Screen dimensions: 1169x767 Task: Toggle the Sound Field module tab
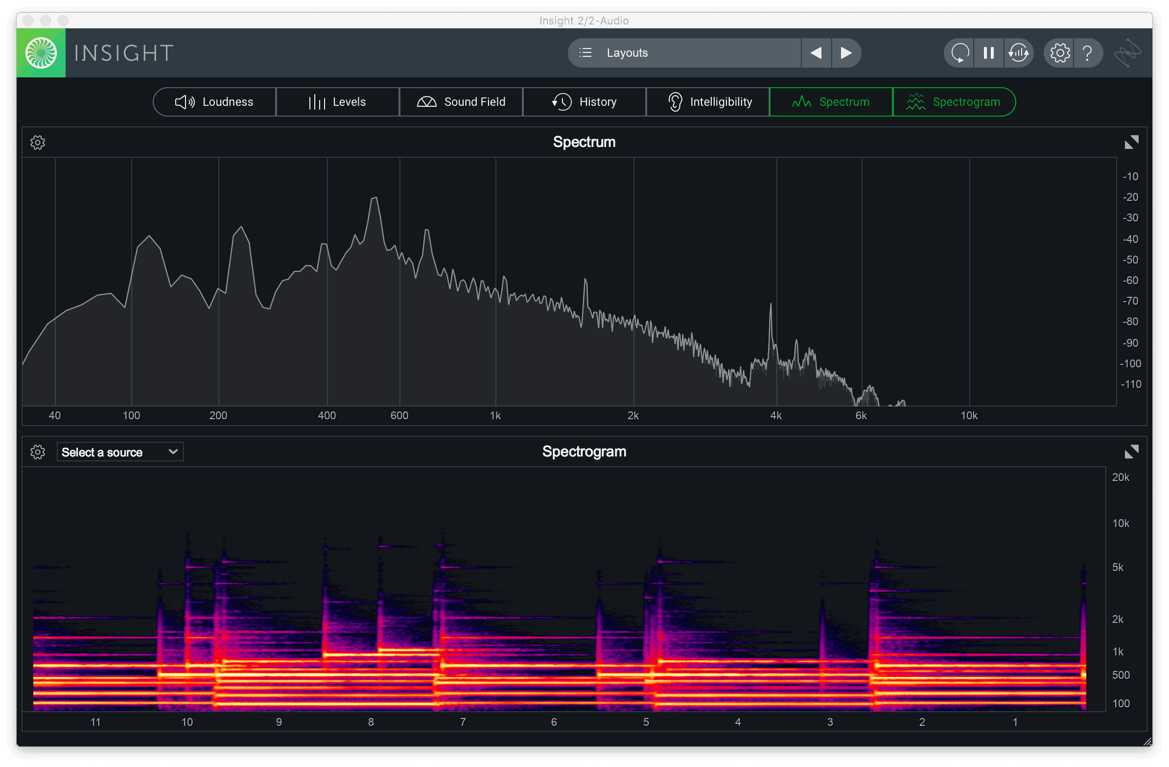[x=461, y=102]
